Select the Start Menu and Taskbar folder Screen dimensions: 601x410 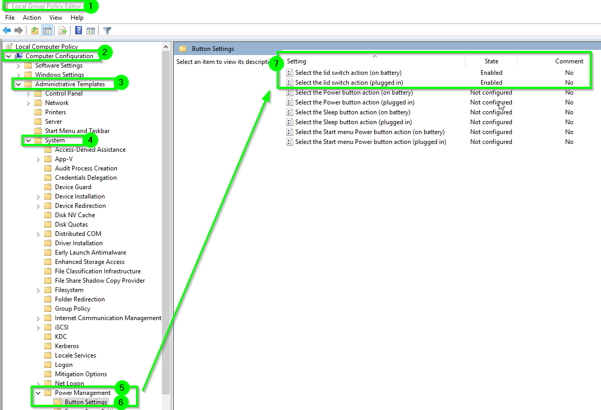(78, 130)
